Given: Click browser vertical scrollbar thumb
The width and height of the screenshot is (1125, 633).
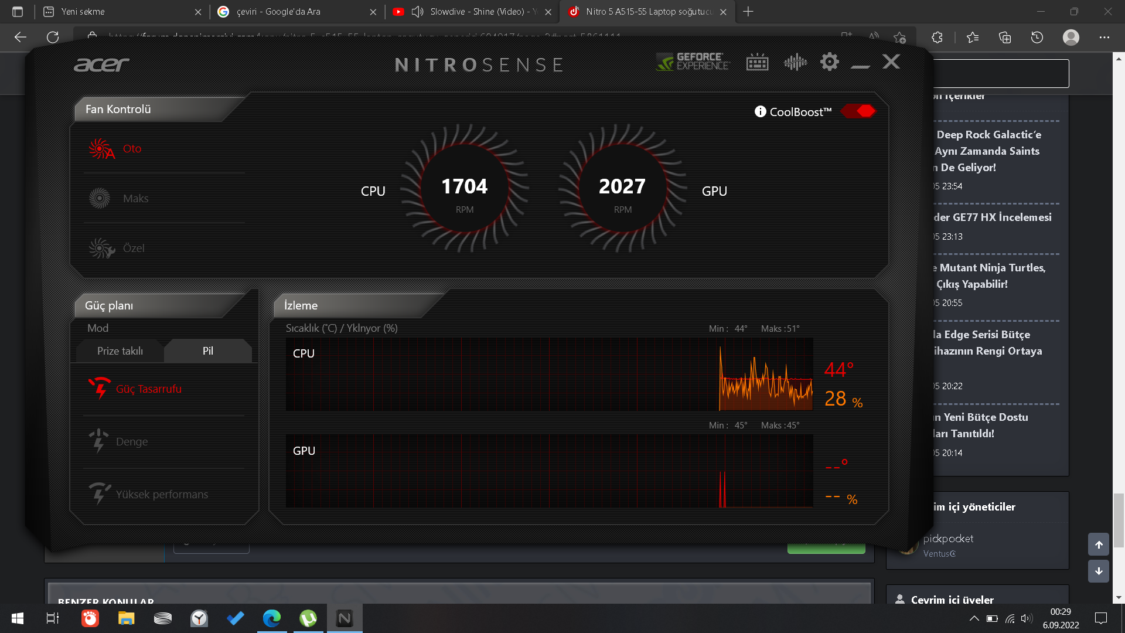Looking at the screenshot, I should 1119,520.
